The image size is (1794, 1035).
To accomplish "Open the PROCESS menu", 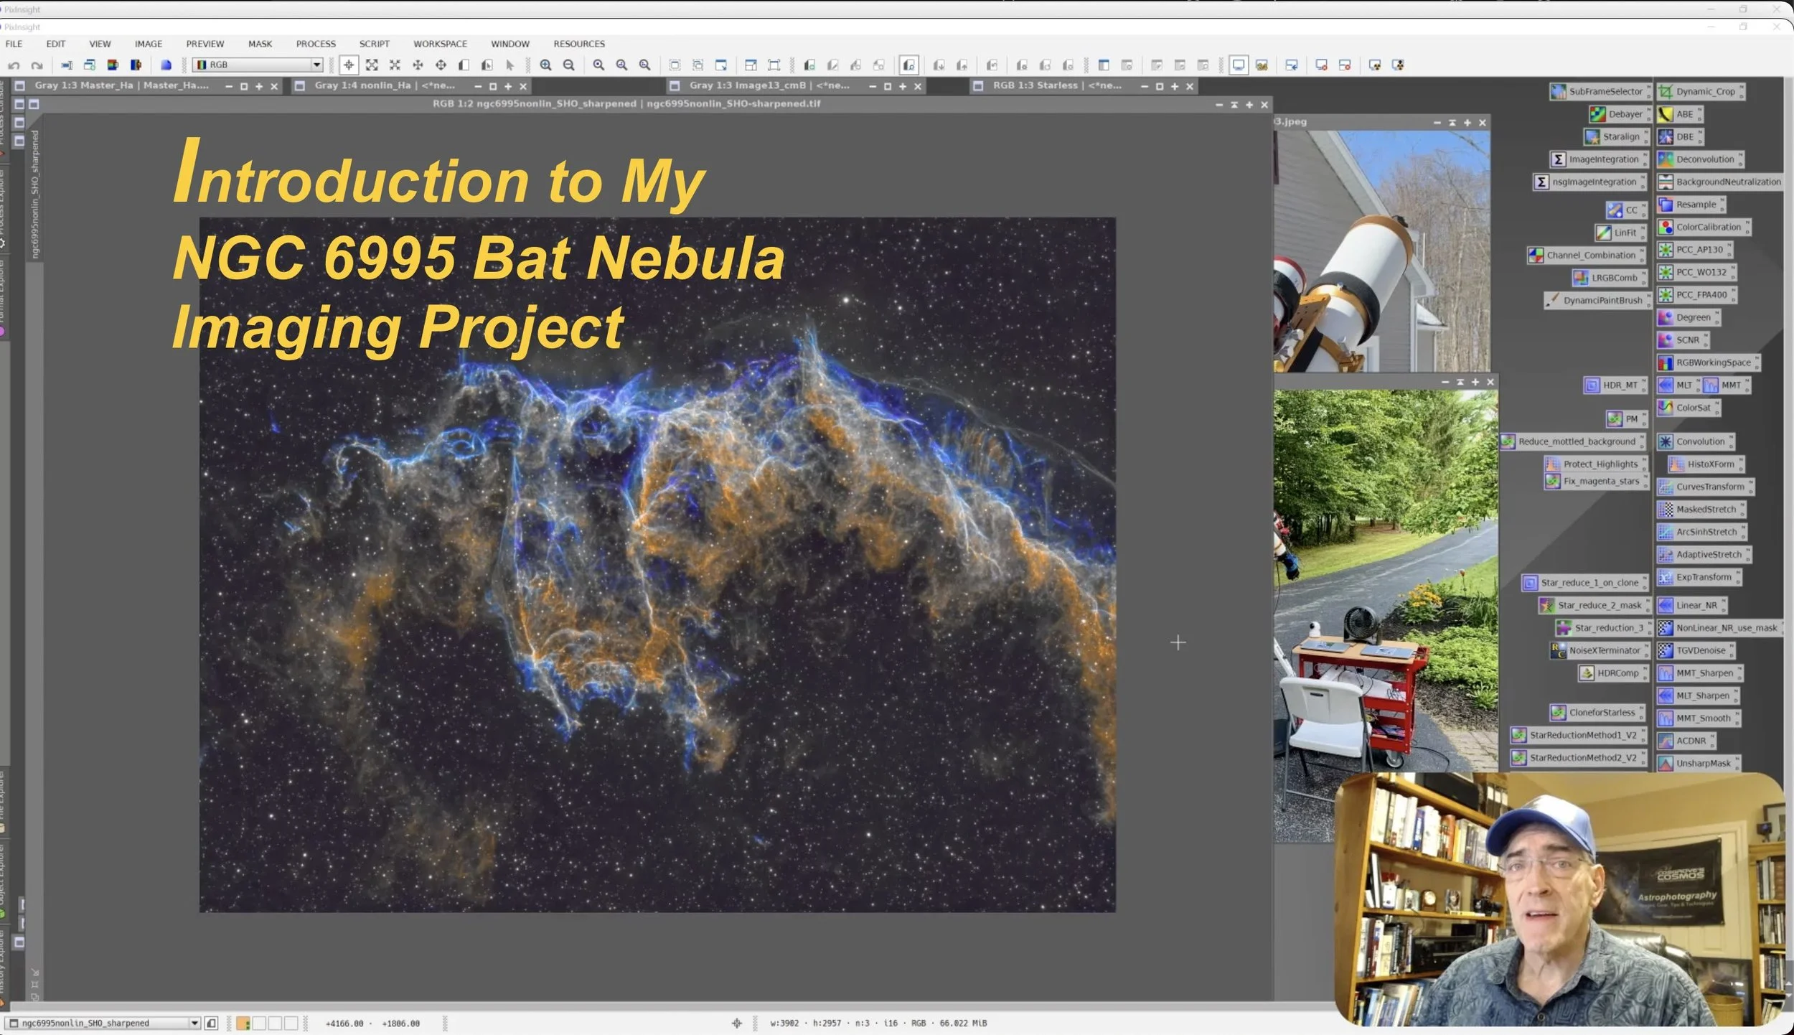I will click(316, 44).
